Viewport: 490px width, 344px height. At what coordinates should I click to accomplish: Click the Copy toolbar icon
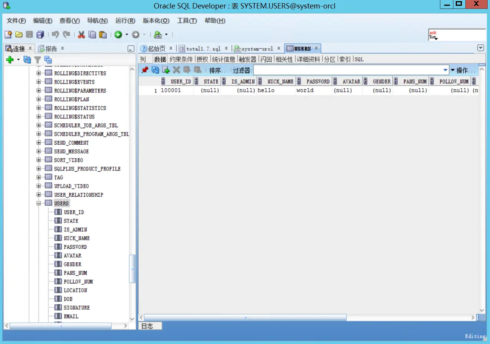click(92, 35)
